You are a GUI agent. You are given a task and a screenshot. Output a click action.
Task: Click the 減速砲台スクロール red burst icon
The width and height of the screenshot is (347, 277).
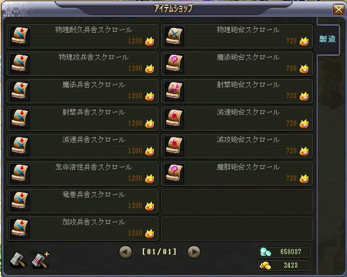pyautogui.click(x=174, y=119)
